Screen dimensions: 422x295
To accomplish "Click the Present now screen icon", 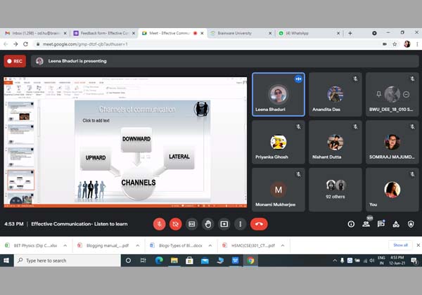I will point(224,224).
